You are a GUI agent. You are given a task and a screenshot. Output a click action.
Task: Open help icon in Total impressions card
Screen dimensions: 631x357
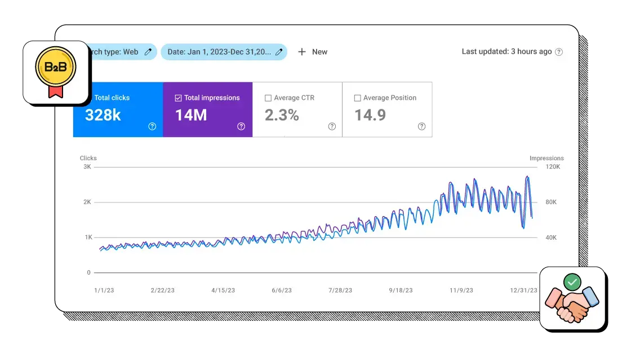pyautogui.click(x=241, y=126)
